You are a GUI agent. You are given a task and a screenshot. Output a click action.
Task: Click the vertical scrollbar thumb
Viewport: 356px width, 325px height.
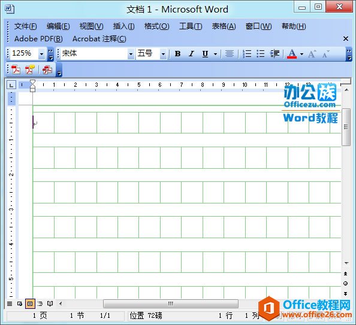(x=346, y=127)
